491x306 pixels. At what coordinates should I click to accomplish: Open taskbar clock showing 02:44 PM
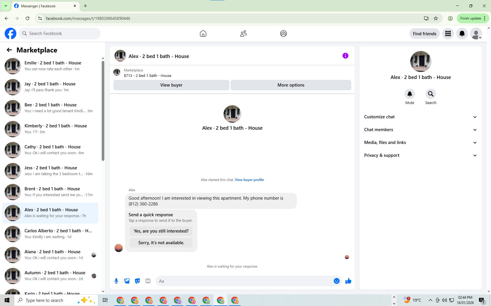coord(465,300)
